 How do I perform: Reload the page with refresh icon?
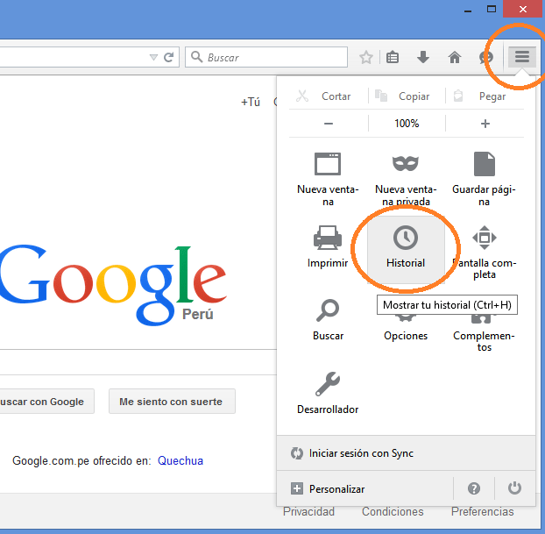coord(169,57)
